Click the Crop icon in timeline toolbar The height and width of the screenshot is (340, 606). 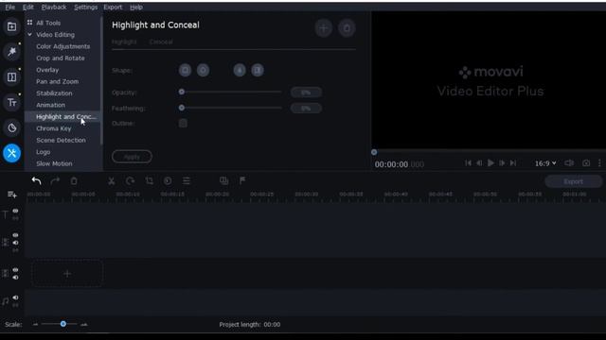150,180
